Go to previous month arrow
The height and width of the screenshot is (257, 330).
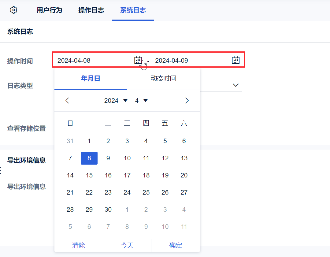(x=68, y=101)
